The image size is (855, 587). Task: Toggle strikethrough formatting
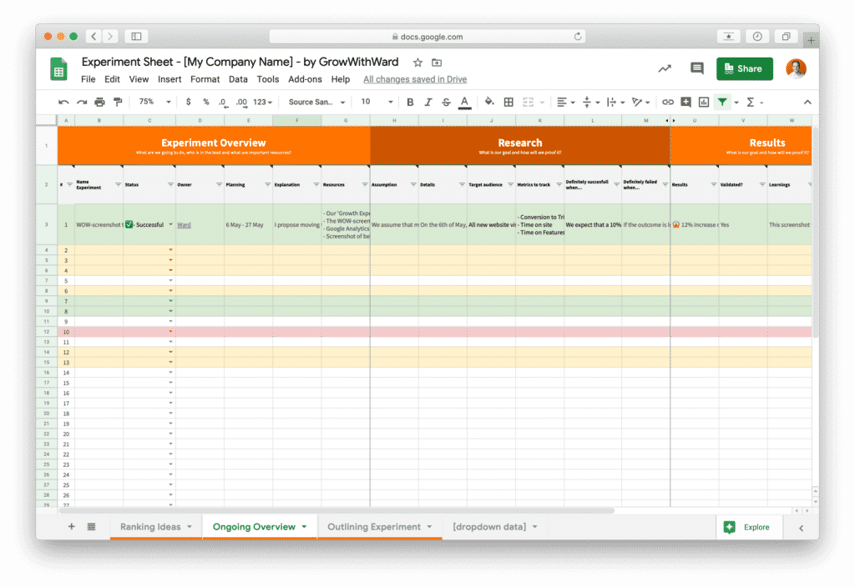446,102
